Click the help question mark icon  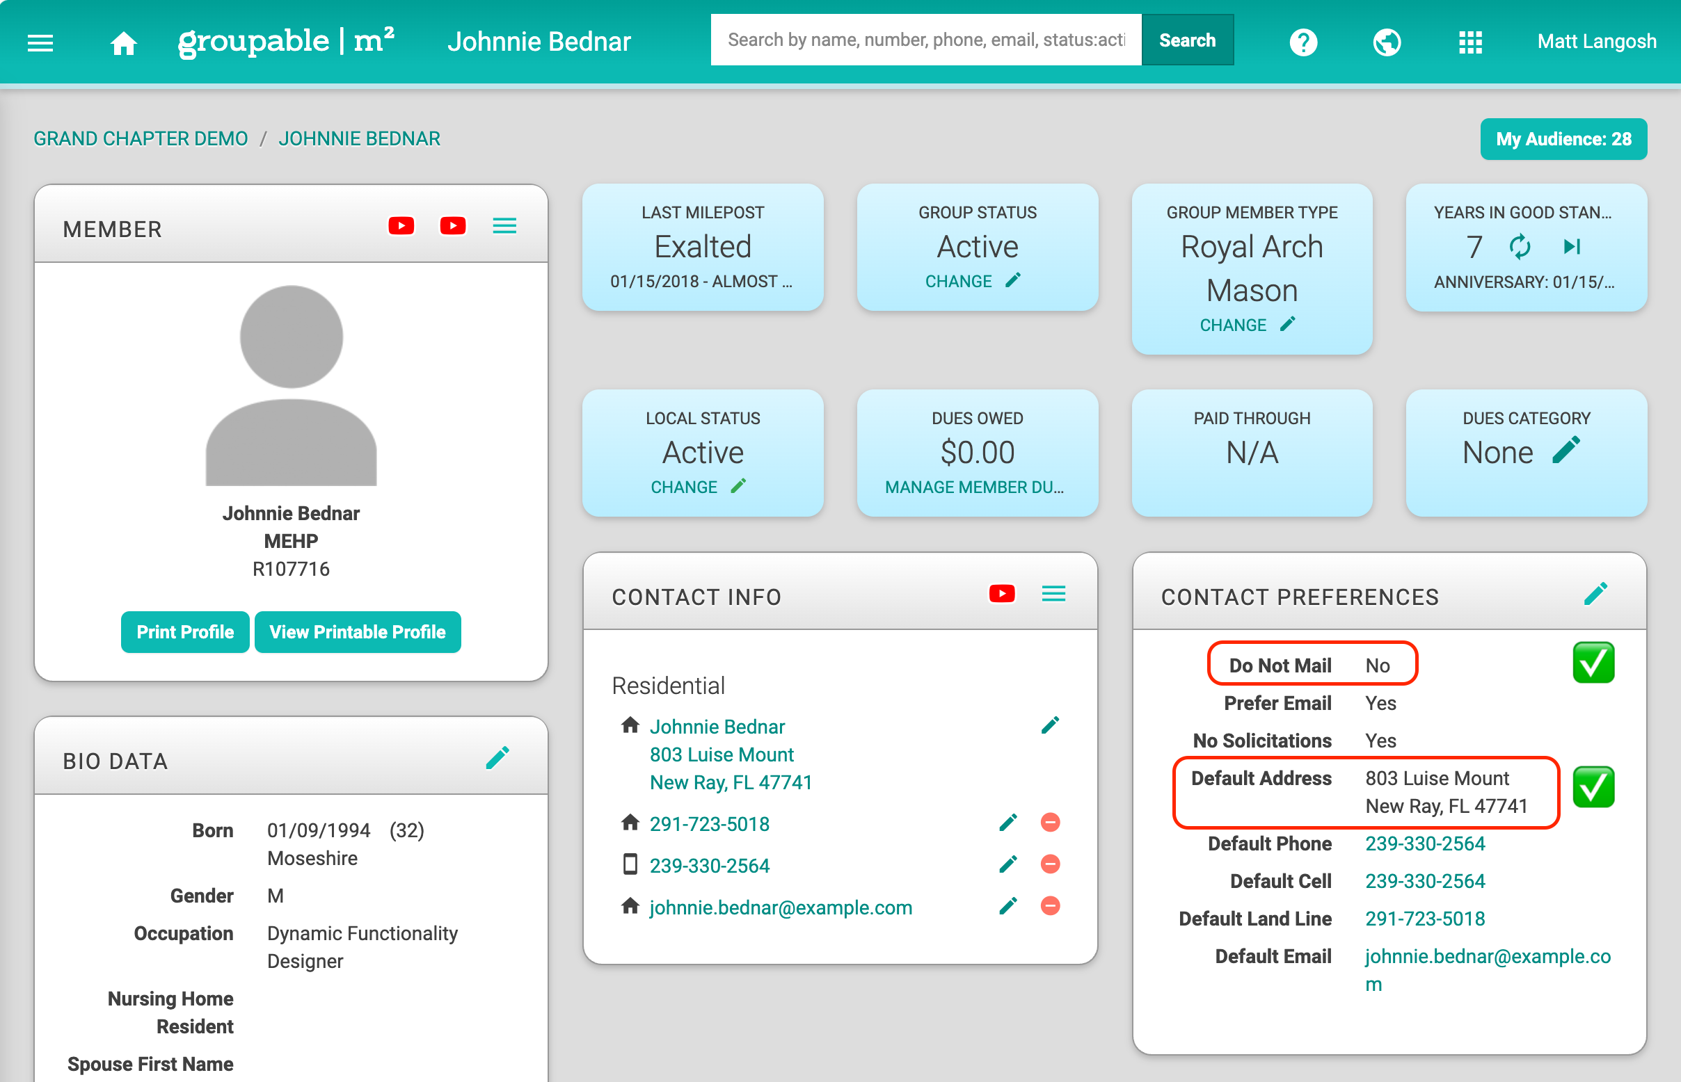1303,42
